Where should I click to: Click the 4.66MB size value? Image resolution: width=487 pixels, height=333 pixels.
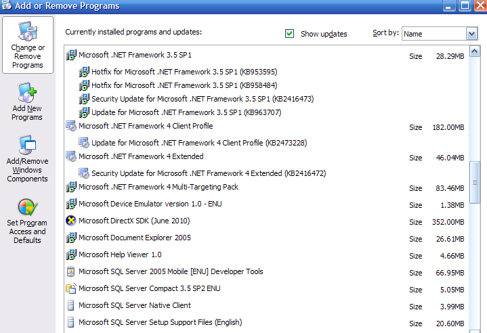(x=452, y=256)
